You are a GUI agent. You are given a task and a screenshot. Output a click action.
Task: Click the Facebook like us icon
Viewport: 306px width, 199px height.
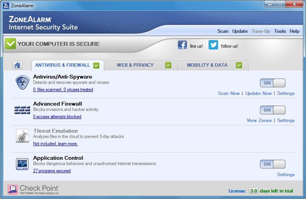click(x=182, y=45)
